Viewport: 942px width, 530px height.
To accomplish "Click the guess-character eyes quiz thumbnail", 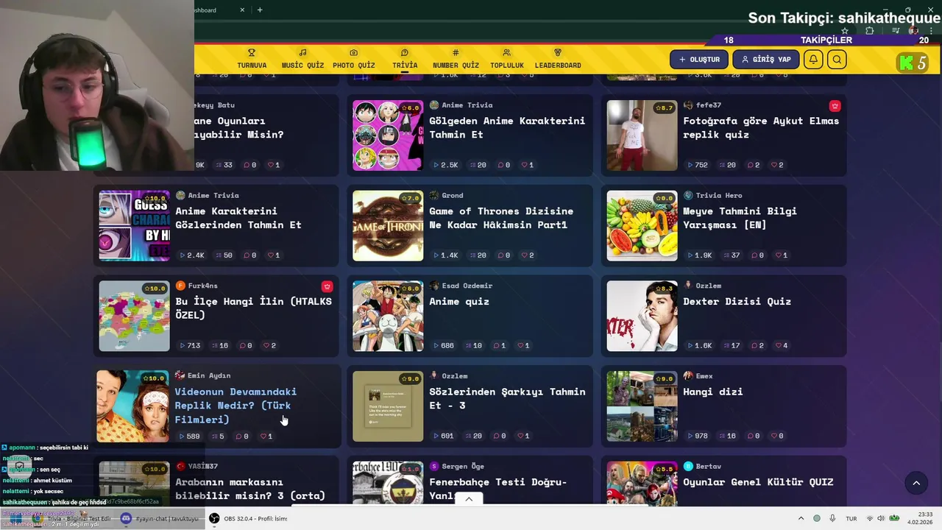I will [134, 226].
